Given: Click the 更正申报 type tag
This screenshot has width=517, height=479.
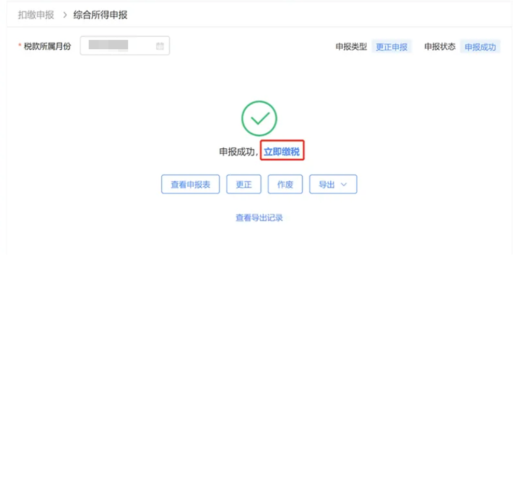Looking at the screenshot, I should click(392, 47).
